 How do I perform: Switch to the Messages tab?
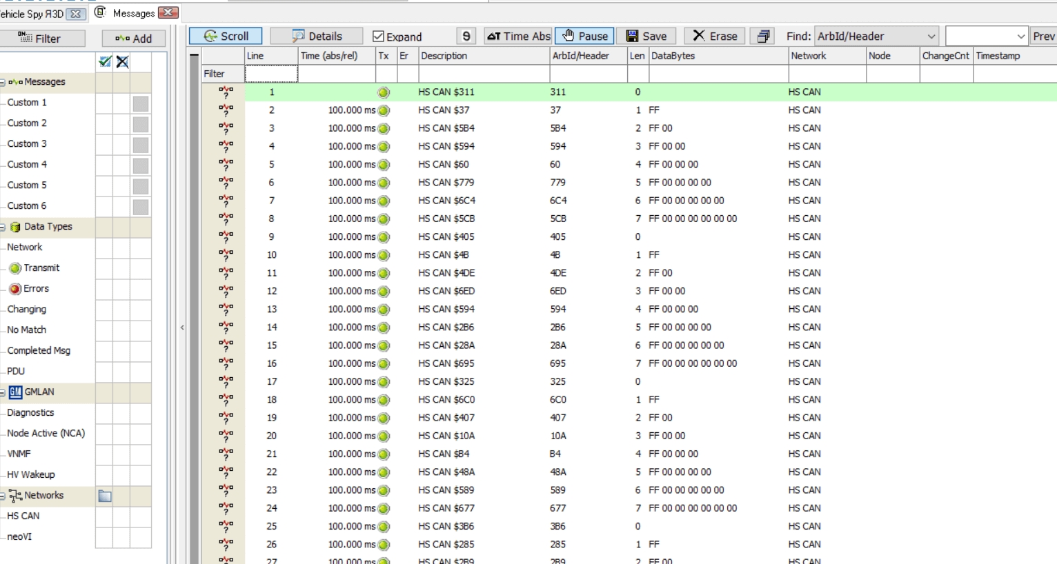click(x=134, y=13)
